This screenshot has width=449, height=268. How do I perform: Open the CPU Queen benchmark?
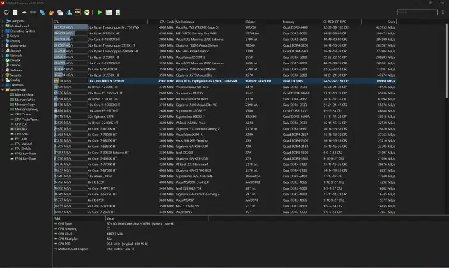(x=22, y=114)
